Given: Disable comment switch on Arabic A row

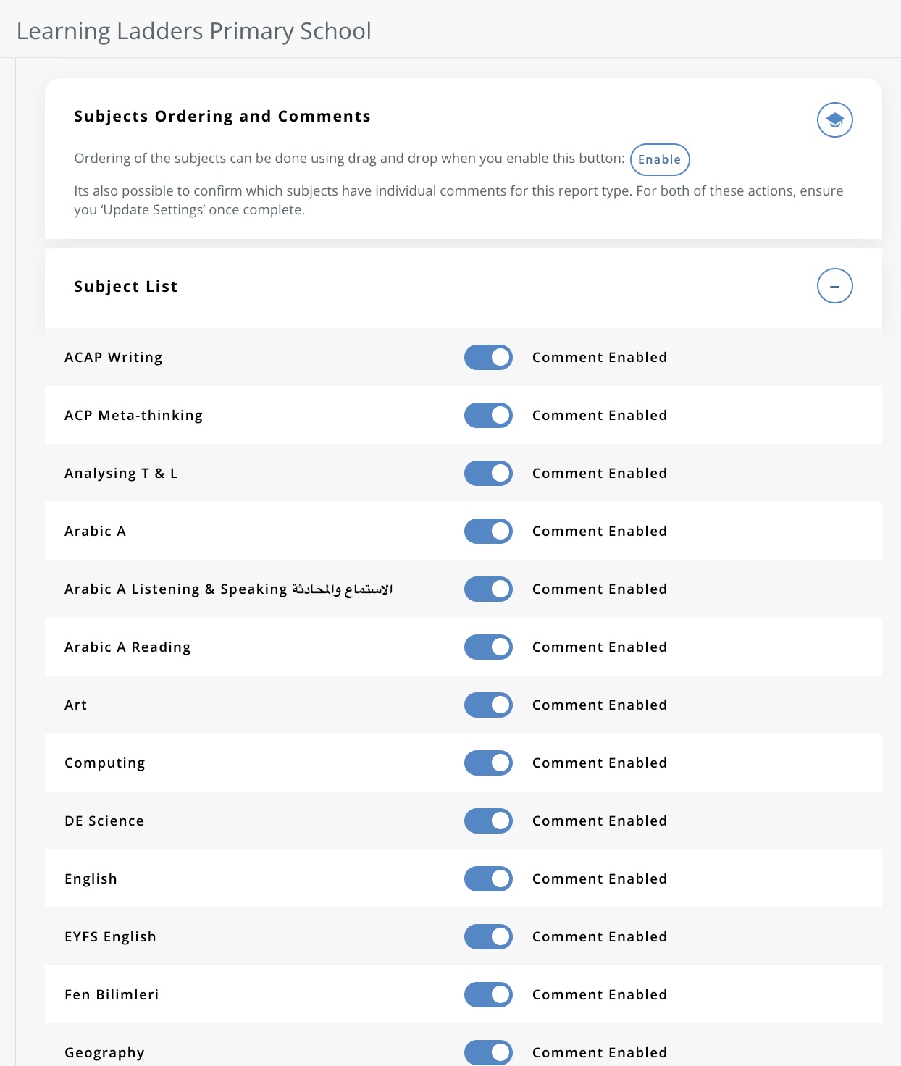Looking at the screenshot, I should click(x=488, y=531).
